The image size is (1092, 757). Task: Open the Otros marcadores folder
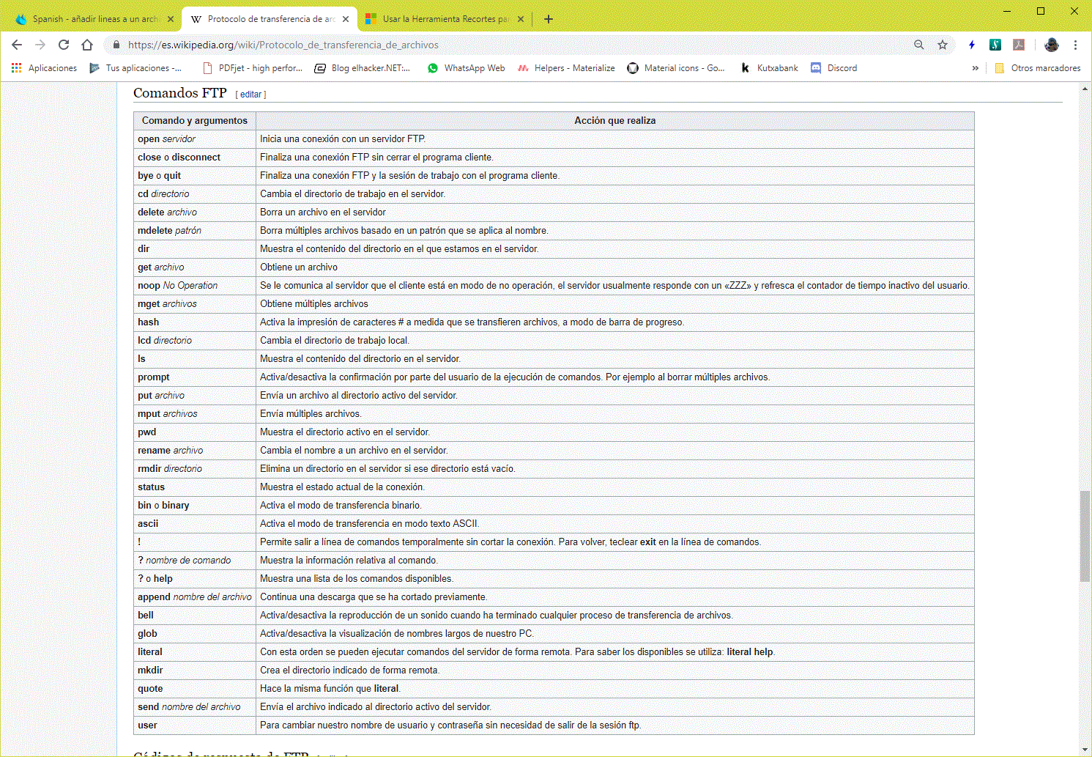(1037, 68)
